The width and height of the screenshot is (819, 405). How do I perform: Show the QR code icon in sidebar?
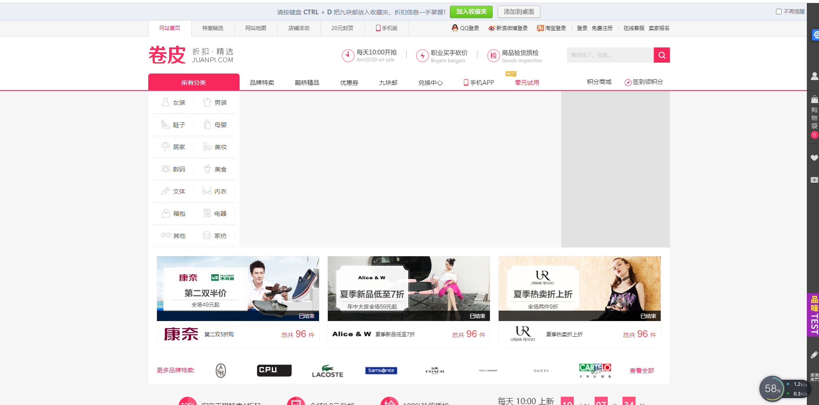814,377
